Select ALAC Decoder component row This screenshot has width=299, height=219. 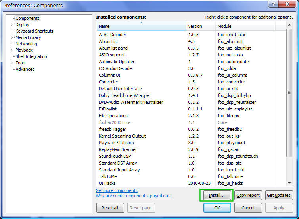[x=192, y=35]
